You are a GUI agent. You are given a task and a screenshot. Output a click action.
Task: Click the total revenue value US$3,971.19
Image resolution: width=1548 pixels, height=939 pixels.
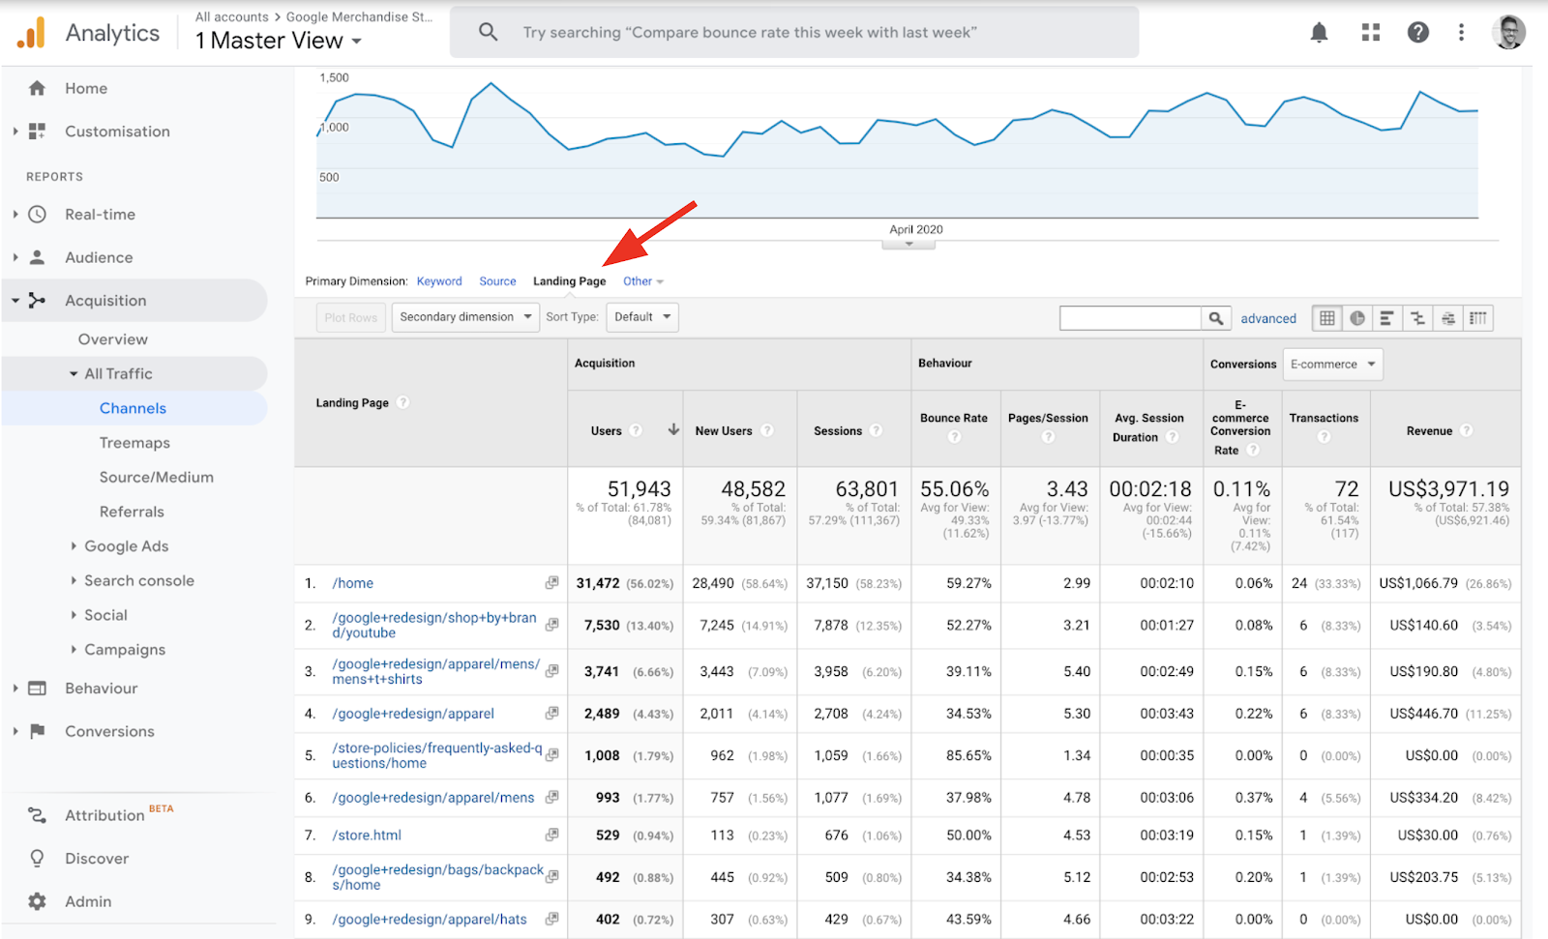(x=1448, y=488)
